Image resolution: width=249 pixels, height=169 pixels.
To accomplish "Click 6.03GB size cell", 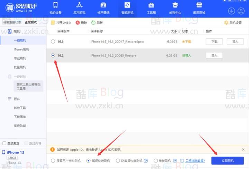I will pos(172,41).
